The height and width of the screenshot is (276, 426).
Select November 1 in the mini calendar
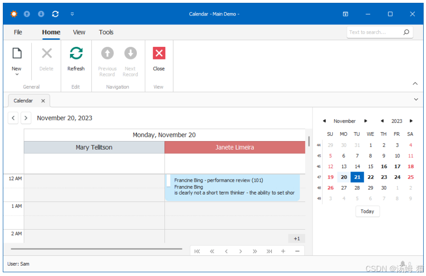tap(371, 145)
